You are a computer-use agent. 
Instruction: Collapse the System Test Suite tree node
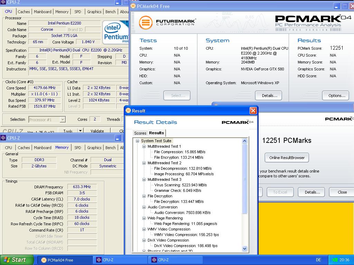137,141
